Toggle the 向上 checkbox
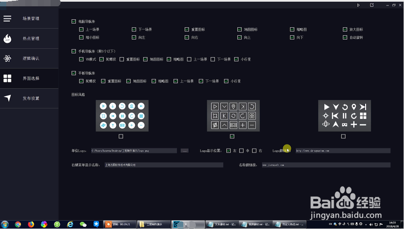Viewport: 404px width, 229px height. click(239, 37)
